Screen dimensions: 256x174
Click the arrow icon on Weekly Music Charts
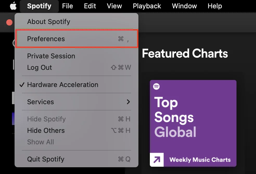[x=157, y=160]
